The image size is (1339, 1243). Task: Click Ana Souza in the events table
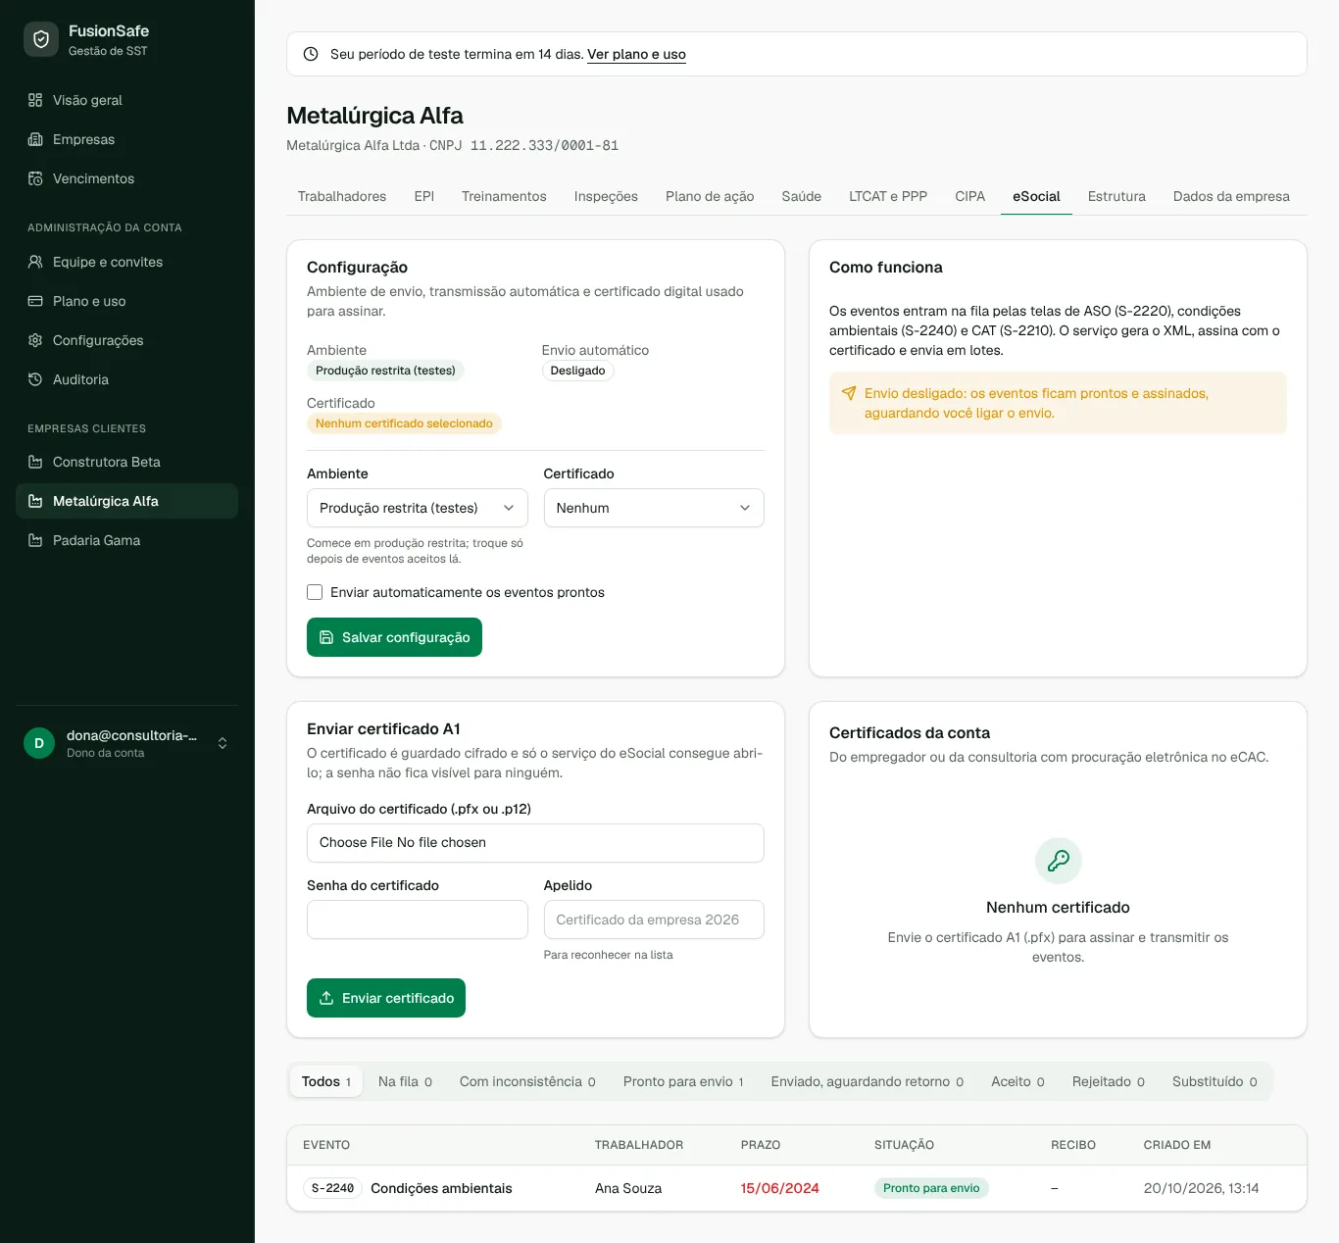(628, 1188)
